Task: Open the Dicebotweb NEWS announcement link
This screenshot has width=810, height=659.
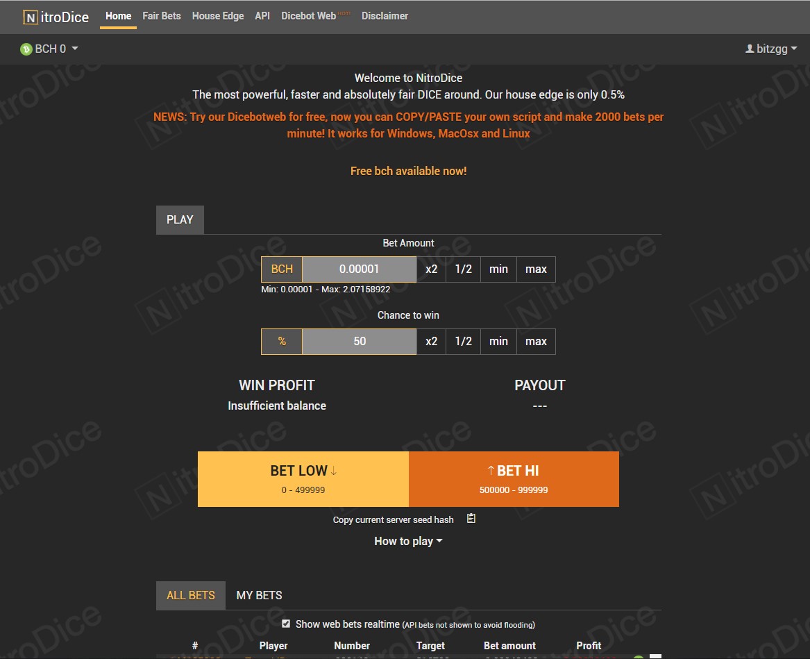Action: [x=408, y=125]
